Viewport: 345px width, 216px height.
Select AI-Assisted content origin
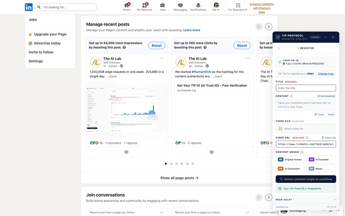[x=321, y=159]
